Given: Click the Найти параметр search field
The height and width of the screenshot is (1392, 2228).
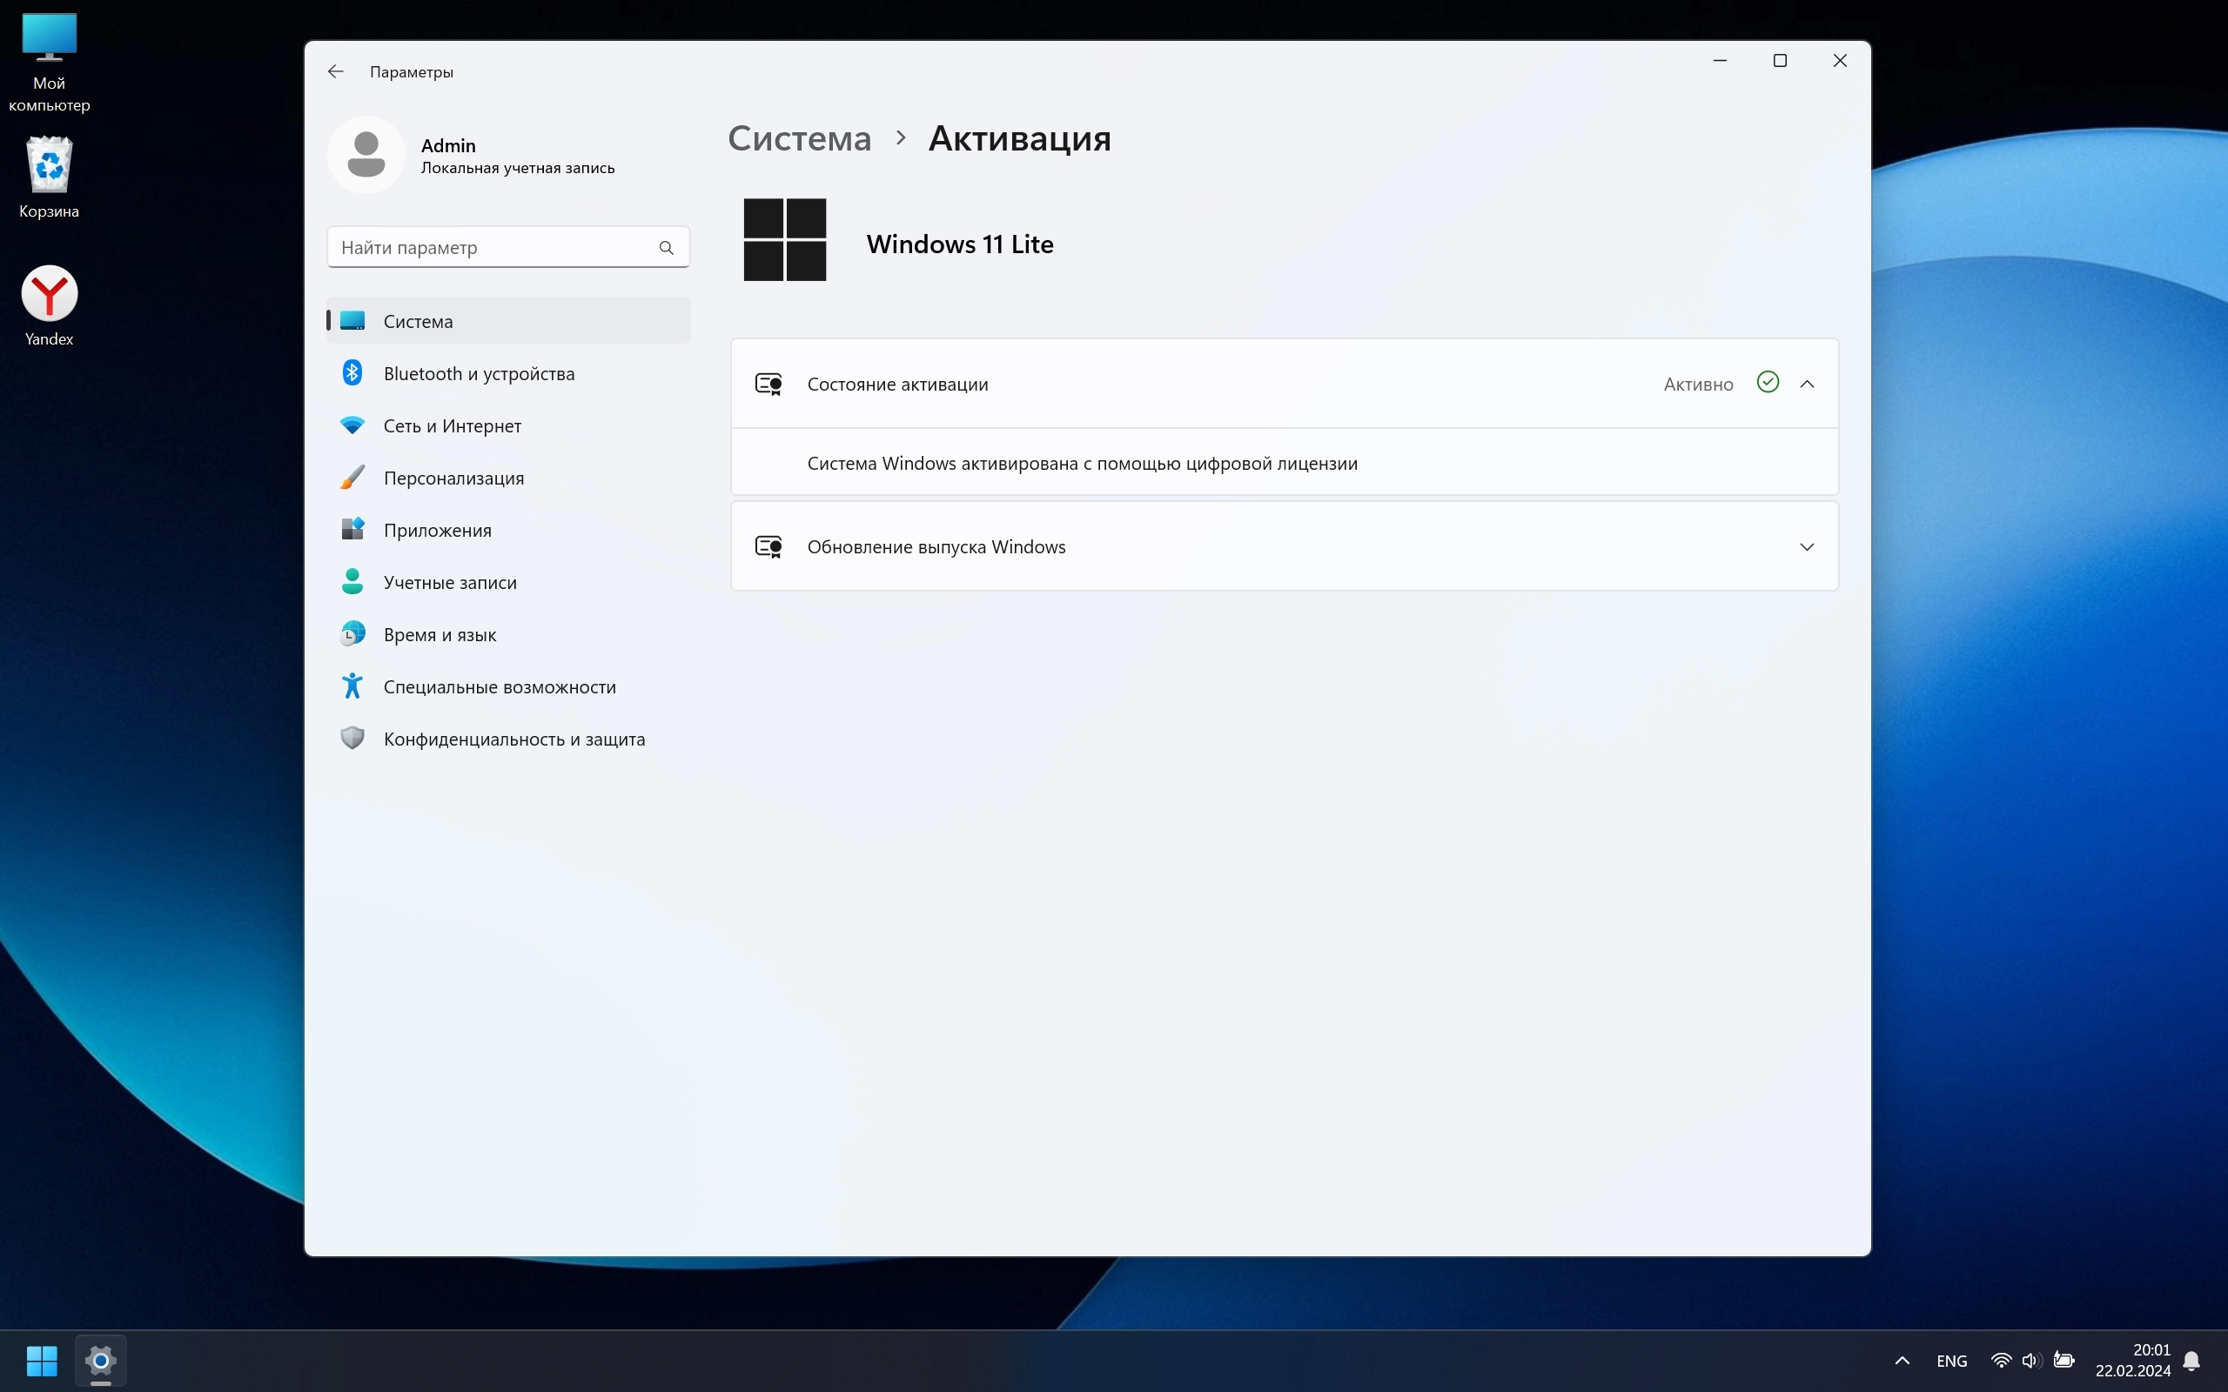Looking at the screenshot, I should 493,248.
